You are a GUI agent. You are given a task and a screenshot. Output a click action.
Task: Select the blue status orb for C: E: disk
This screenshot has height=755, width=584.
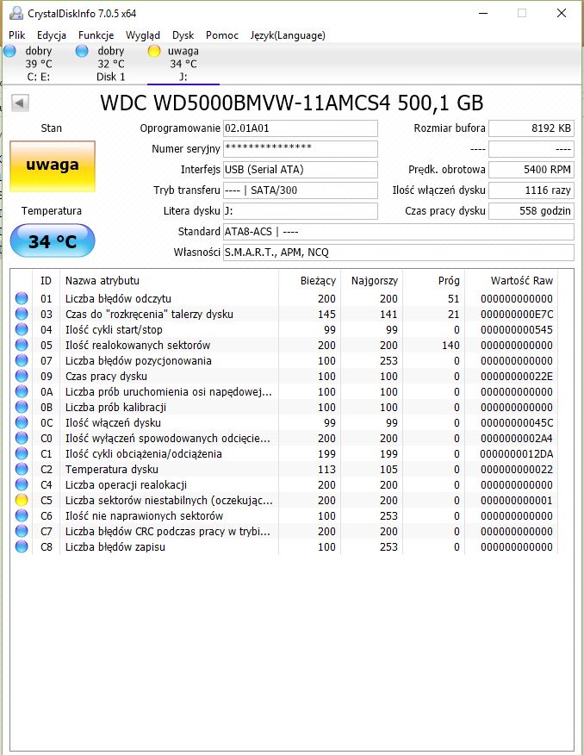(9, 51)
